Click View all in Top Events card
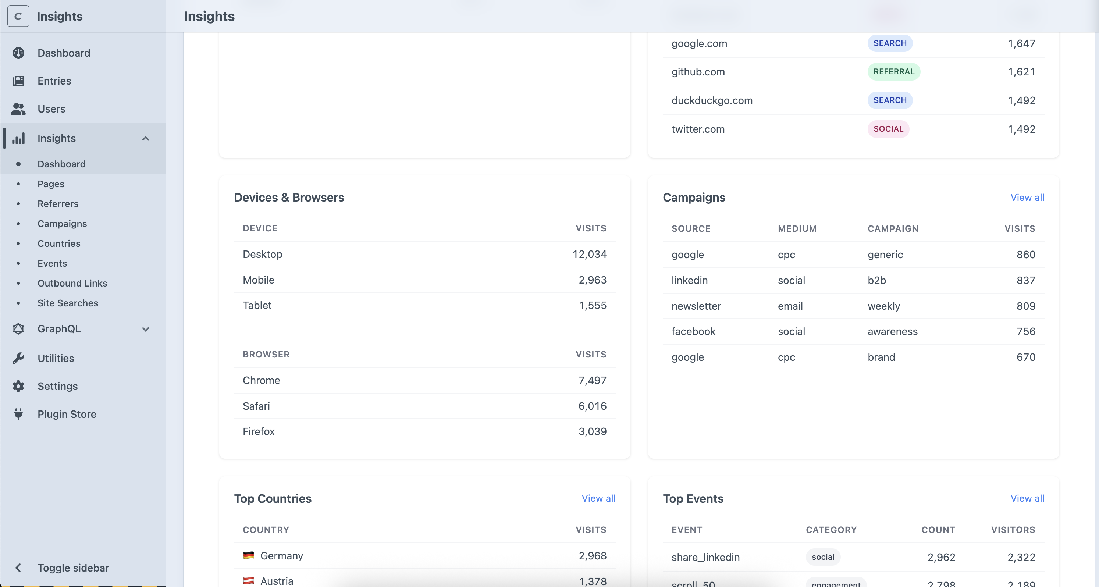The image size is (1099, 587). [x=1027, y=498]
